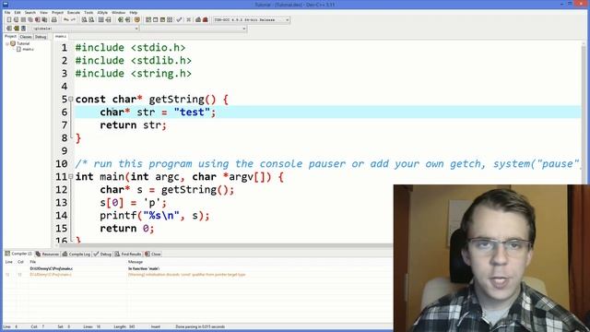Open the View menu
The height and width of the screenshot is (332, 590).
pyautogui.click(x=43, y=12)
